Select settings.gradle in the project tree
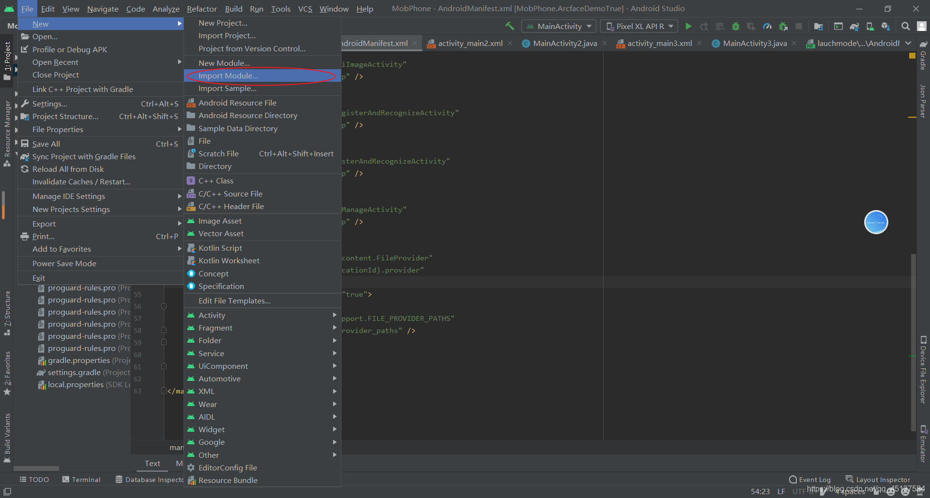This screenshot has width=930, height=498. [84, 372]
